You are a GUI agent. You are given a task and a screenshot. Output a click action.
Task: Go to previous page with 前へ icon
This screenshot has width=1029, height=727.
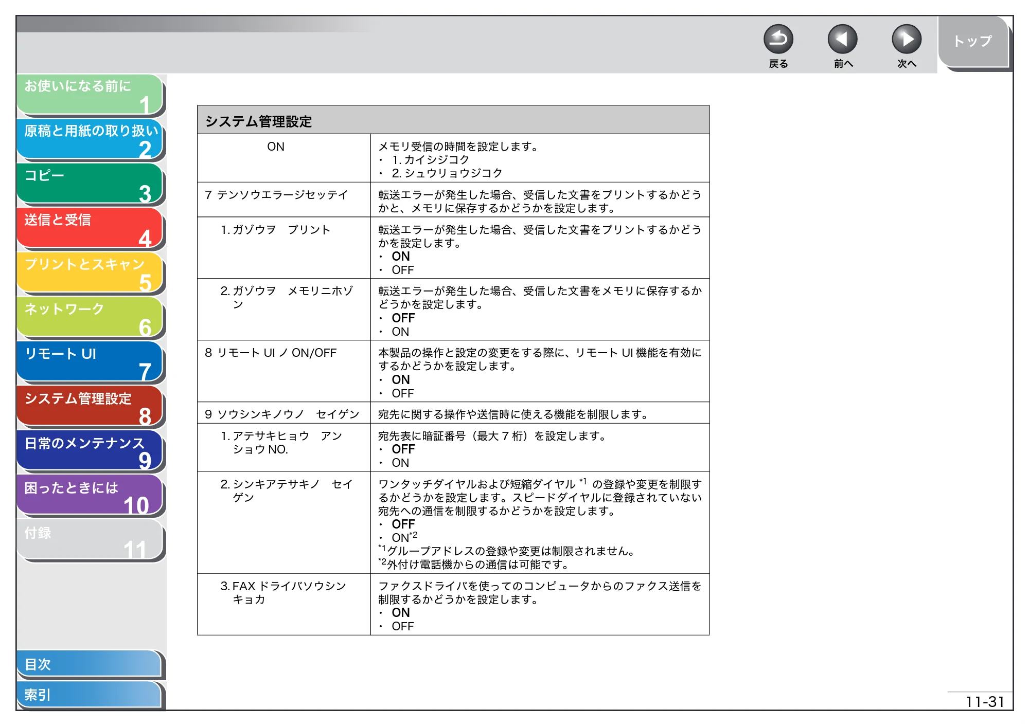click(842, 39)
